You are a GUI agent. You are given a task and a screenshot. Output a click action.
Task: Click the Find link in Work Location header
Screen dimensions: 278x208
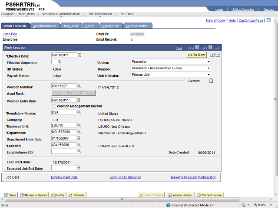(179, 48)
